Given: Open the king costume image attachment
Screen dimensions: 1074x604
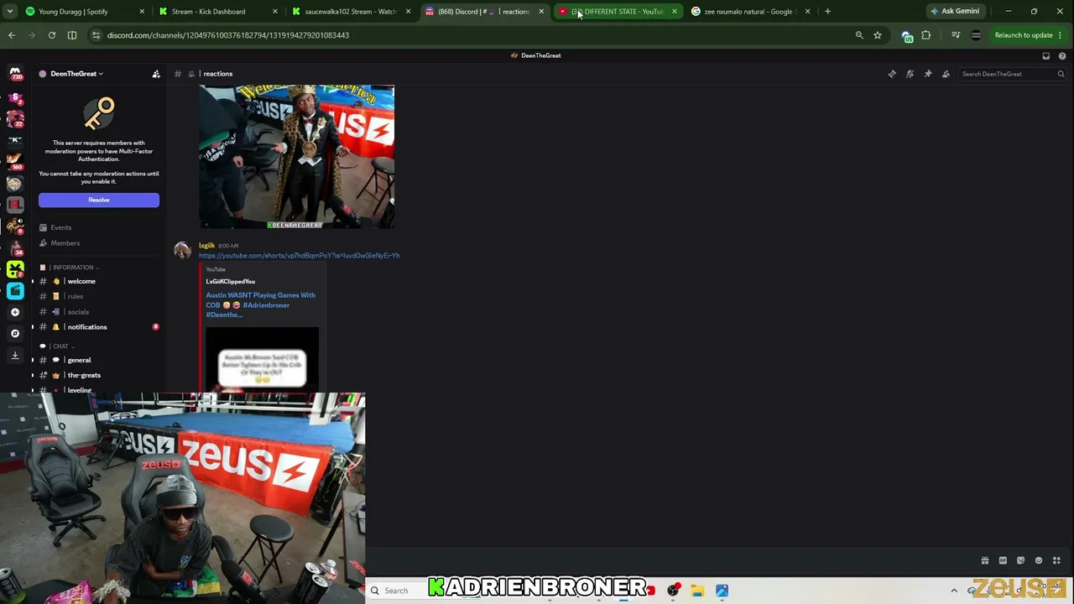Looking at the screenshot, I should pos(297,156).
